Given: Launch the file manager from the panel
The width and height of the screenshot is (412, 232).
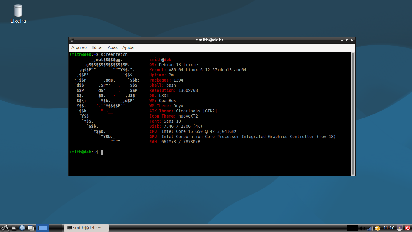Looking at the screenshot, I should [x=14, y=228].
